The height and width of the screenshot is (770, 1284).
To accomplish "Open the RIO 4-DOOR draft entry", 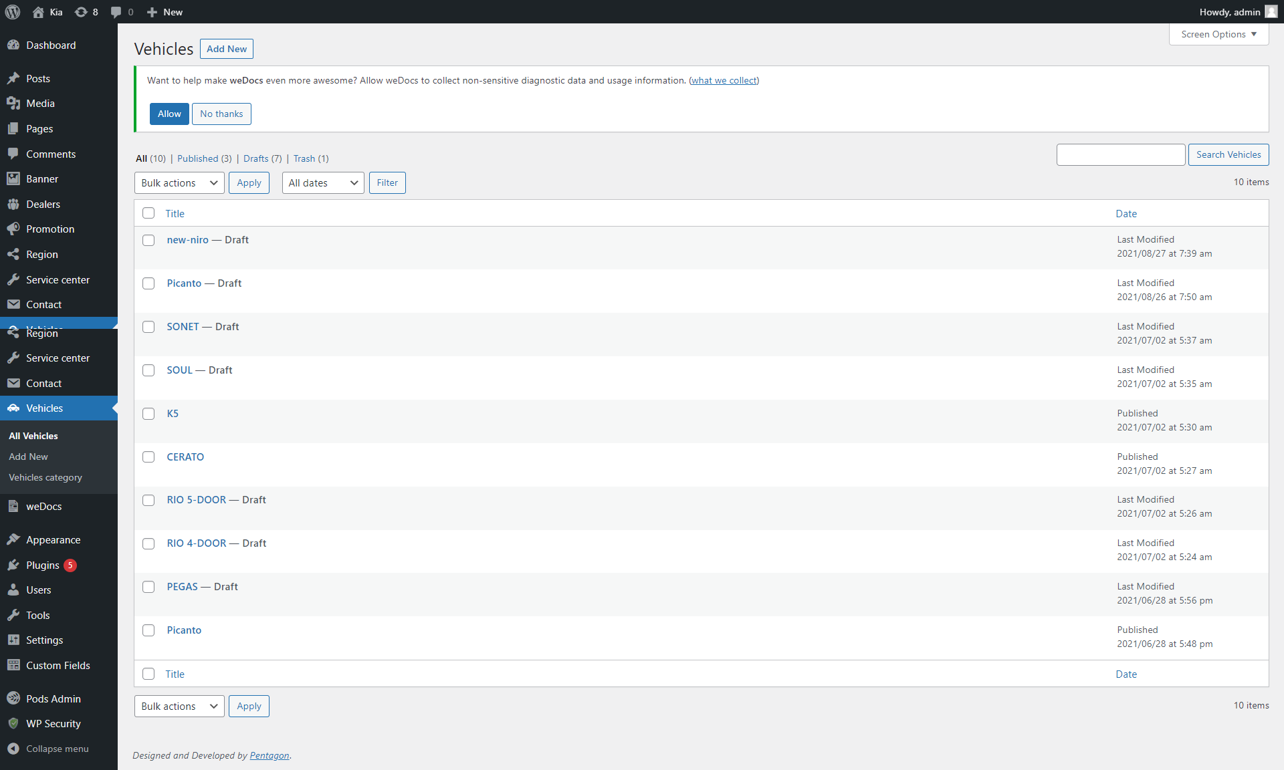I will tap(197, 543).
